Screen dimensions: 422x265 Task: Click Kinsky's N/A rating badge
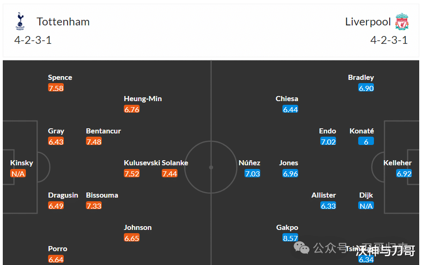pyautogui.click(x=18, y=174)
